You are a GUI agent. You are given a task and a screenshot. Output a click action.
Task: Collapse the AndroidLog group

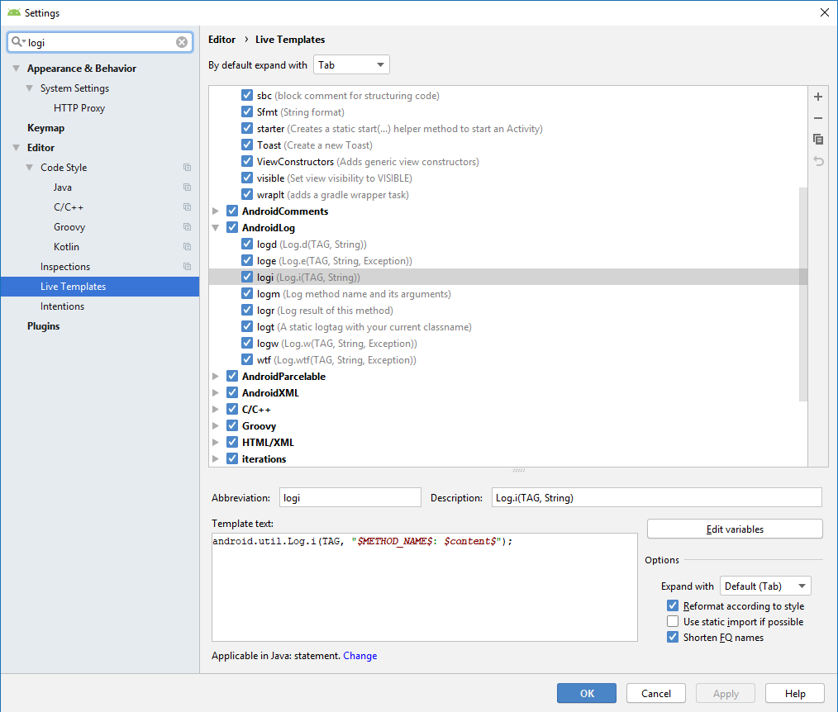point(216,227)
